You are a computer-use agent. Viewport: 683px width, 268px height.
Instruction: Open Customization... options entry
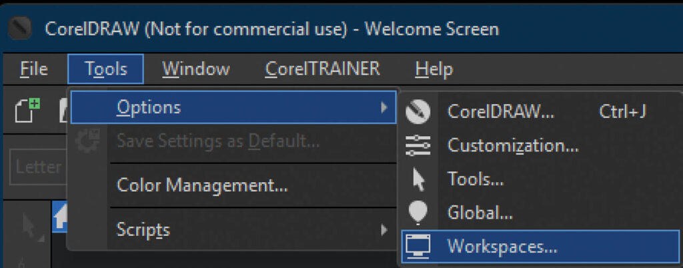coord(540,145)
